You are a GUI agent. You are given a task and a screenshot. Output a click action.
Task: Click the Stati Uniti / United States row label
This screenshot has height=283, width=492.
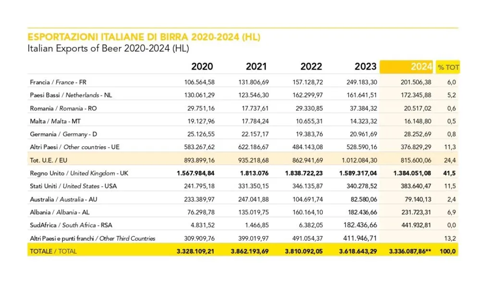(73, 186)
